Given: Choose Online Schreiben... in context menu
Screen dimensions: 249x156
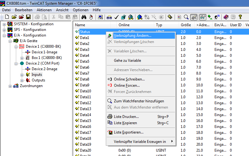Looking at the screenshot, I should pos(141,79).
